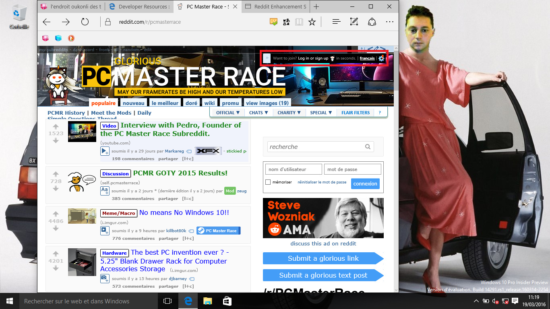
Task: Open the Windows Store taskbar icon
Action: point(227,301)
